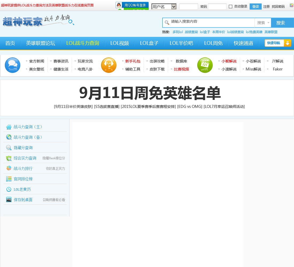The width and height of the screenshot is (294, 267).
Task: Open the LOL盒子 nav item
Action: (149, 43)
